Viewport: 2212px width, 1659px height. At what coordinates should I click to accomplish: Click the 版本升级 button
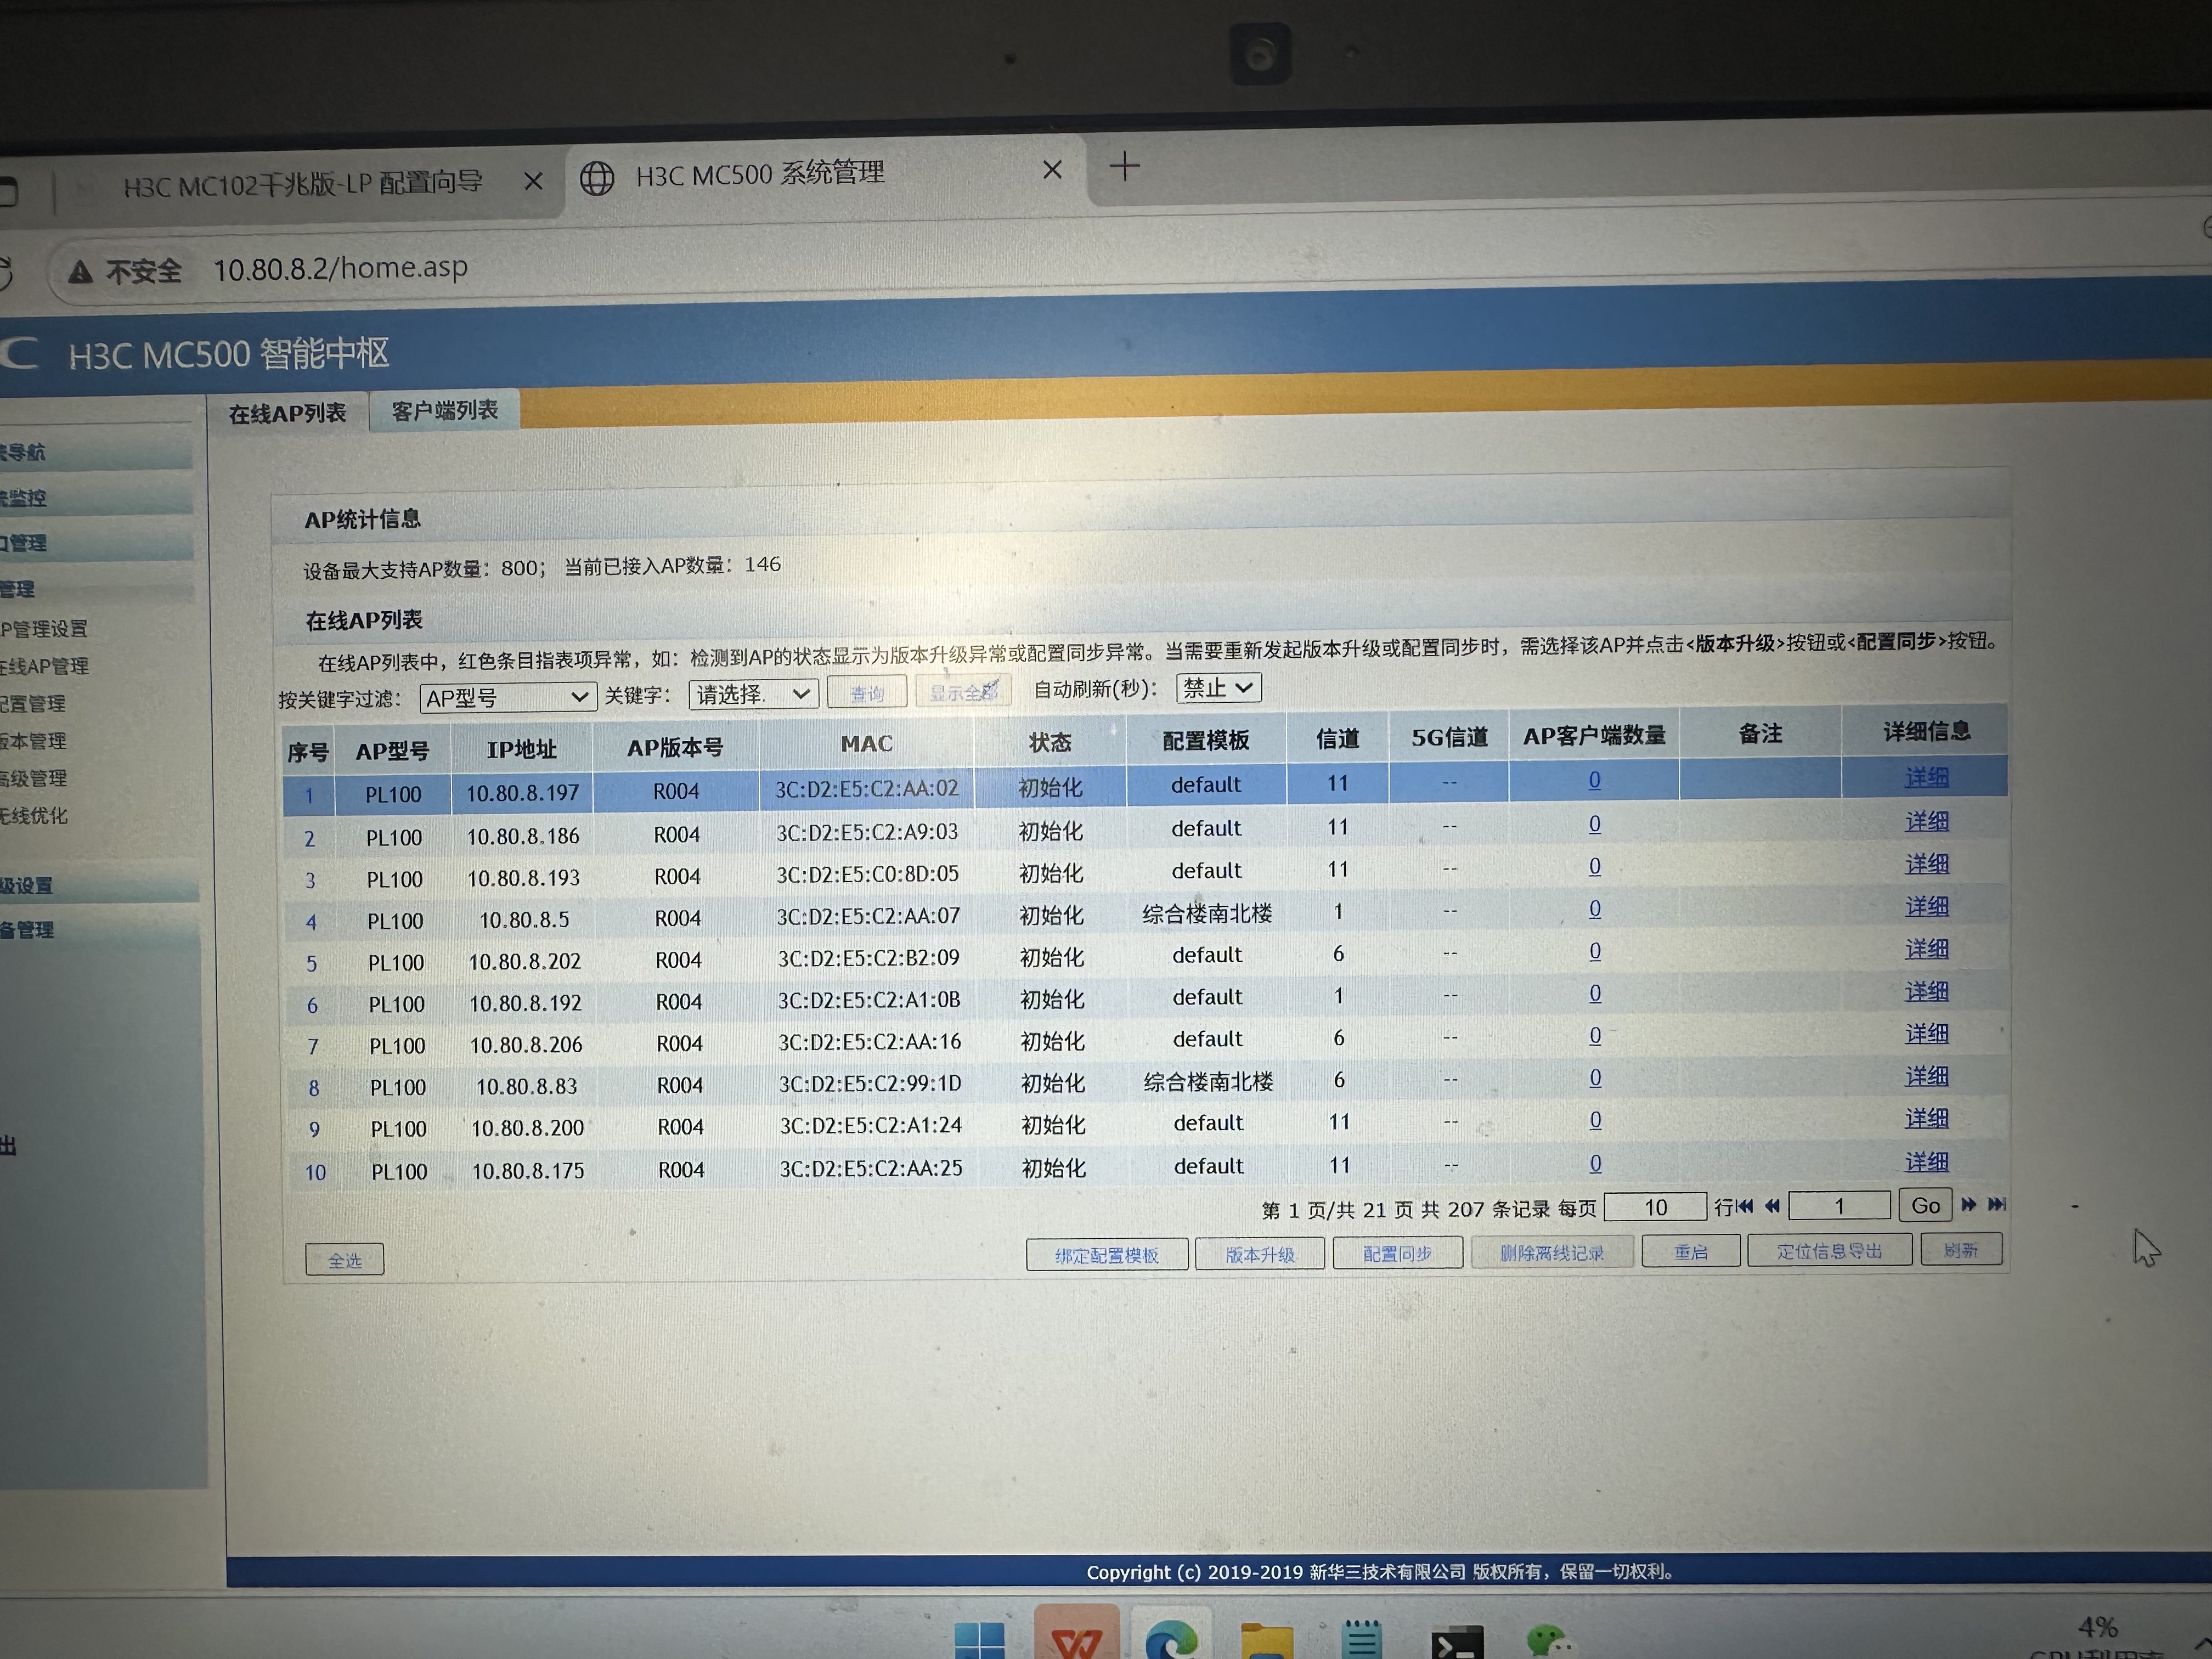[x=1259, y=1254]
